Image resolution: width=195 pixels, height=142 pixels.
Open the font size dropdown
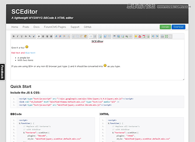point(60,36)
